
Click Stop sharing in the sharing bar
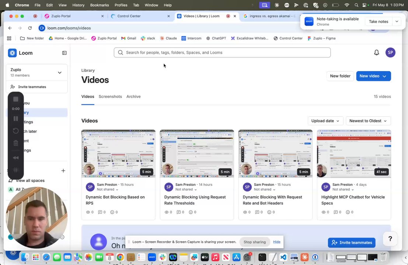(254, 242)
